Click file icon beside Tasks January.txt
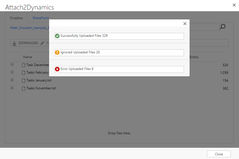Screen dimensions: 239x159 23,81
